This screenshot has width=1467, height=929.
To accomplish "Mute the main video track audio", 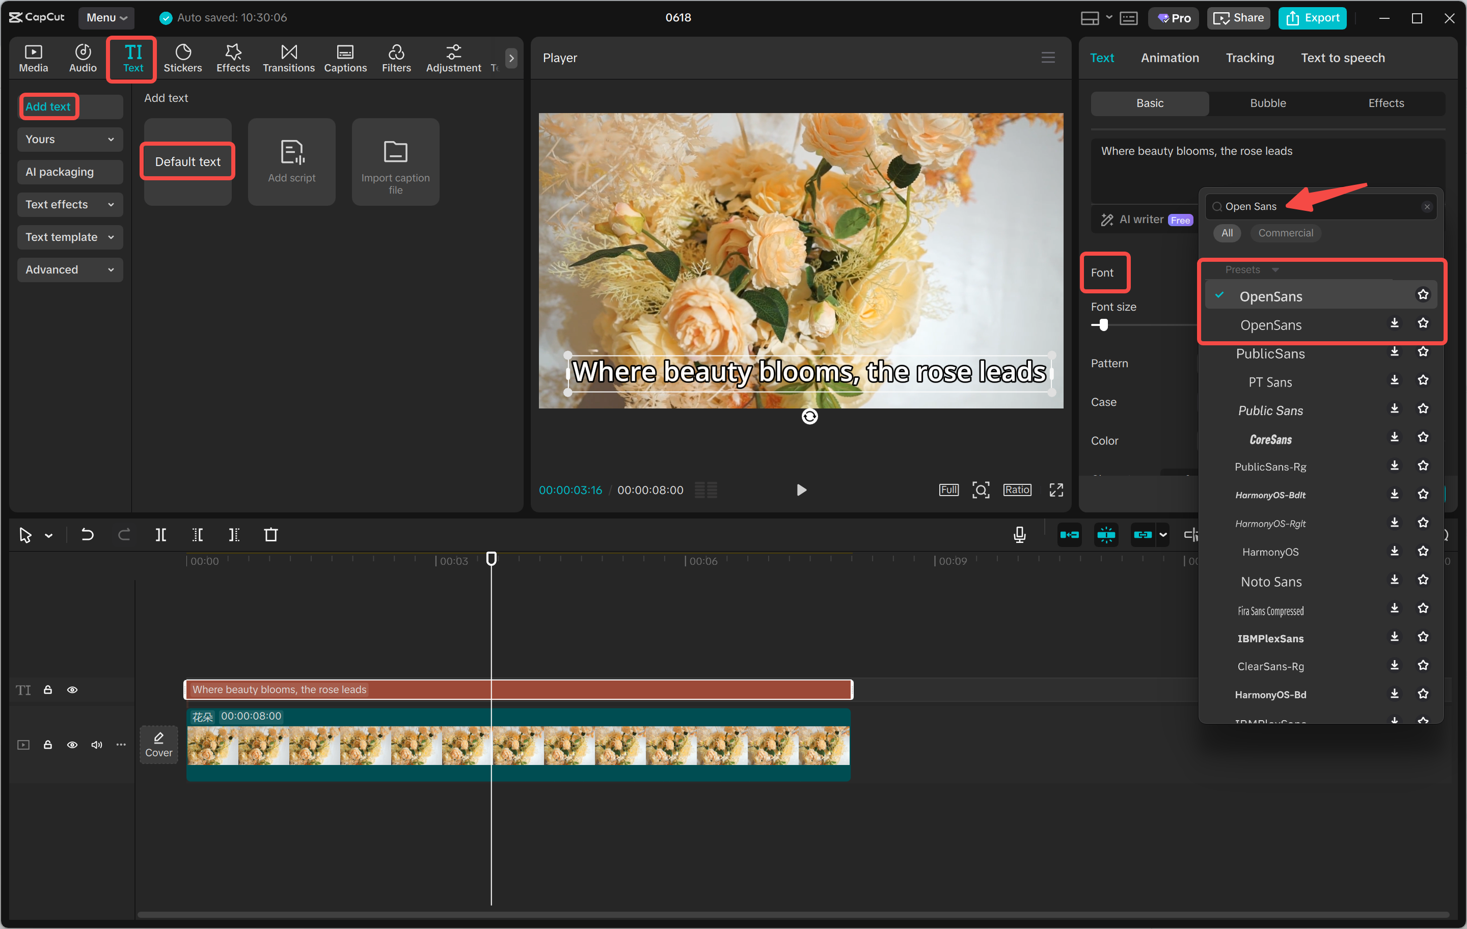I will (96, 745).
